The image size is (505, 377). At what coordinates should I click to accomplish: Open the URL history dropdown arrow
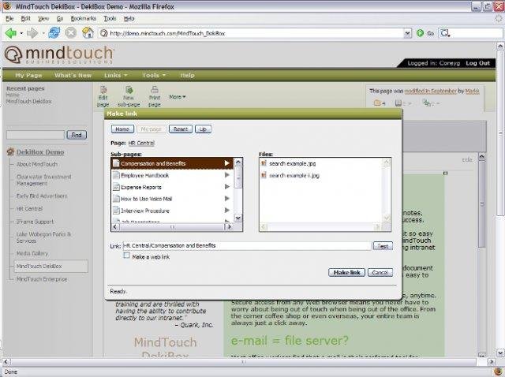408,33
